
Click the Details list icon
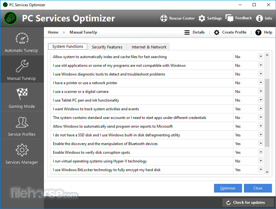pyautogui.click(x=187, y=33)
